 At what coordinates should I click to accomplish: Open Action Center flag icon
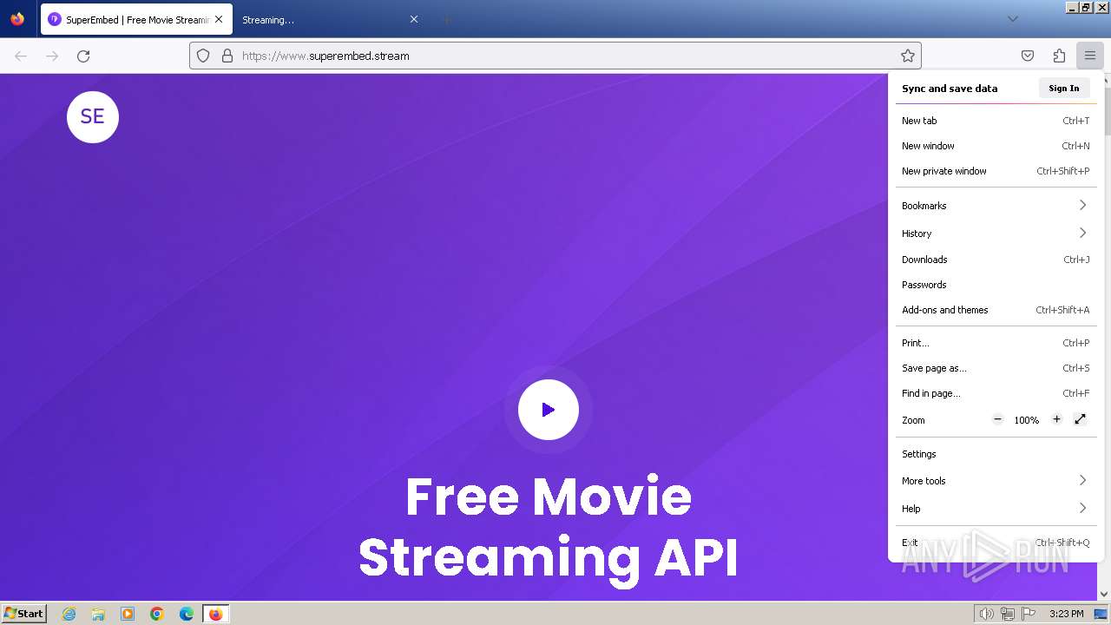[1028, 614]
